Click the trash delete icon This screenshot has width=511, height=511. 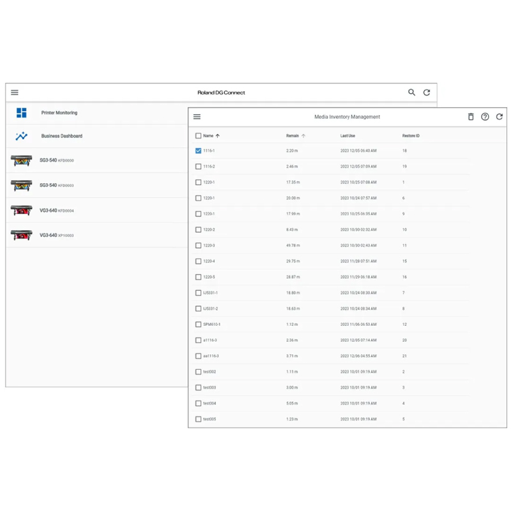(471, 117)
